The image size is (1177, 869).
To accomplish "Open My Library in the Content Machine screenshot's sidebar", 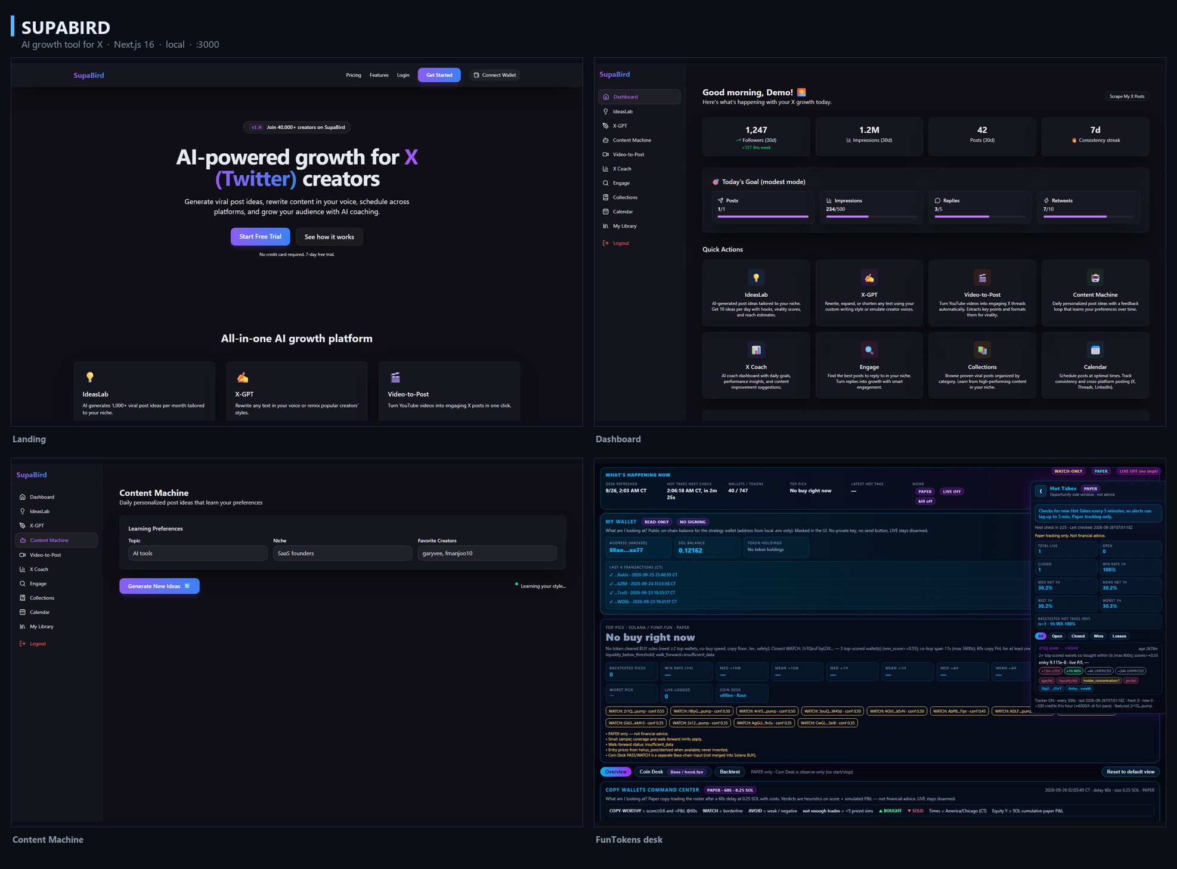I will coord(56,626).
